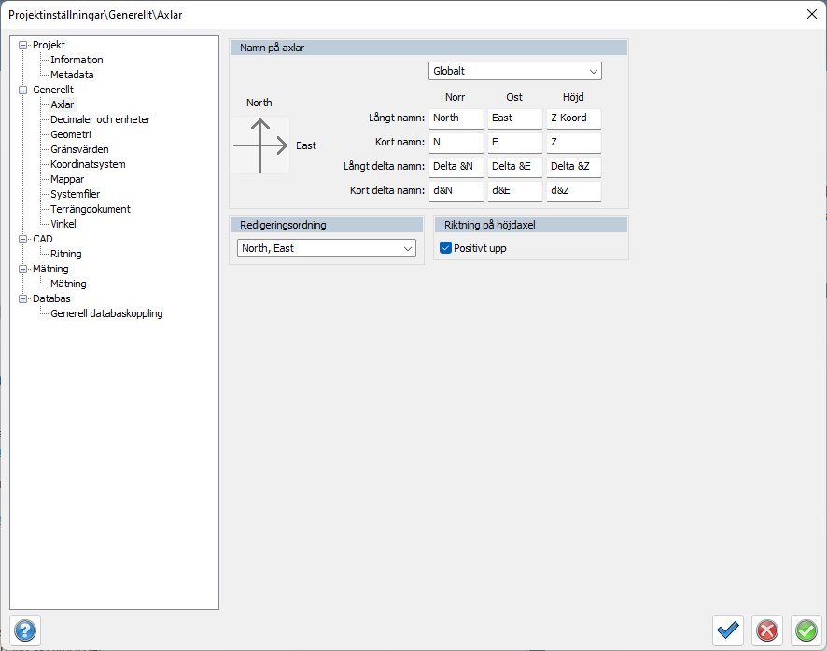Collapse the Projekt tree node
The image size is (827, 651).
click(24, 45)
